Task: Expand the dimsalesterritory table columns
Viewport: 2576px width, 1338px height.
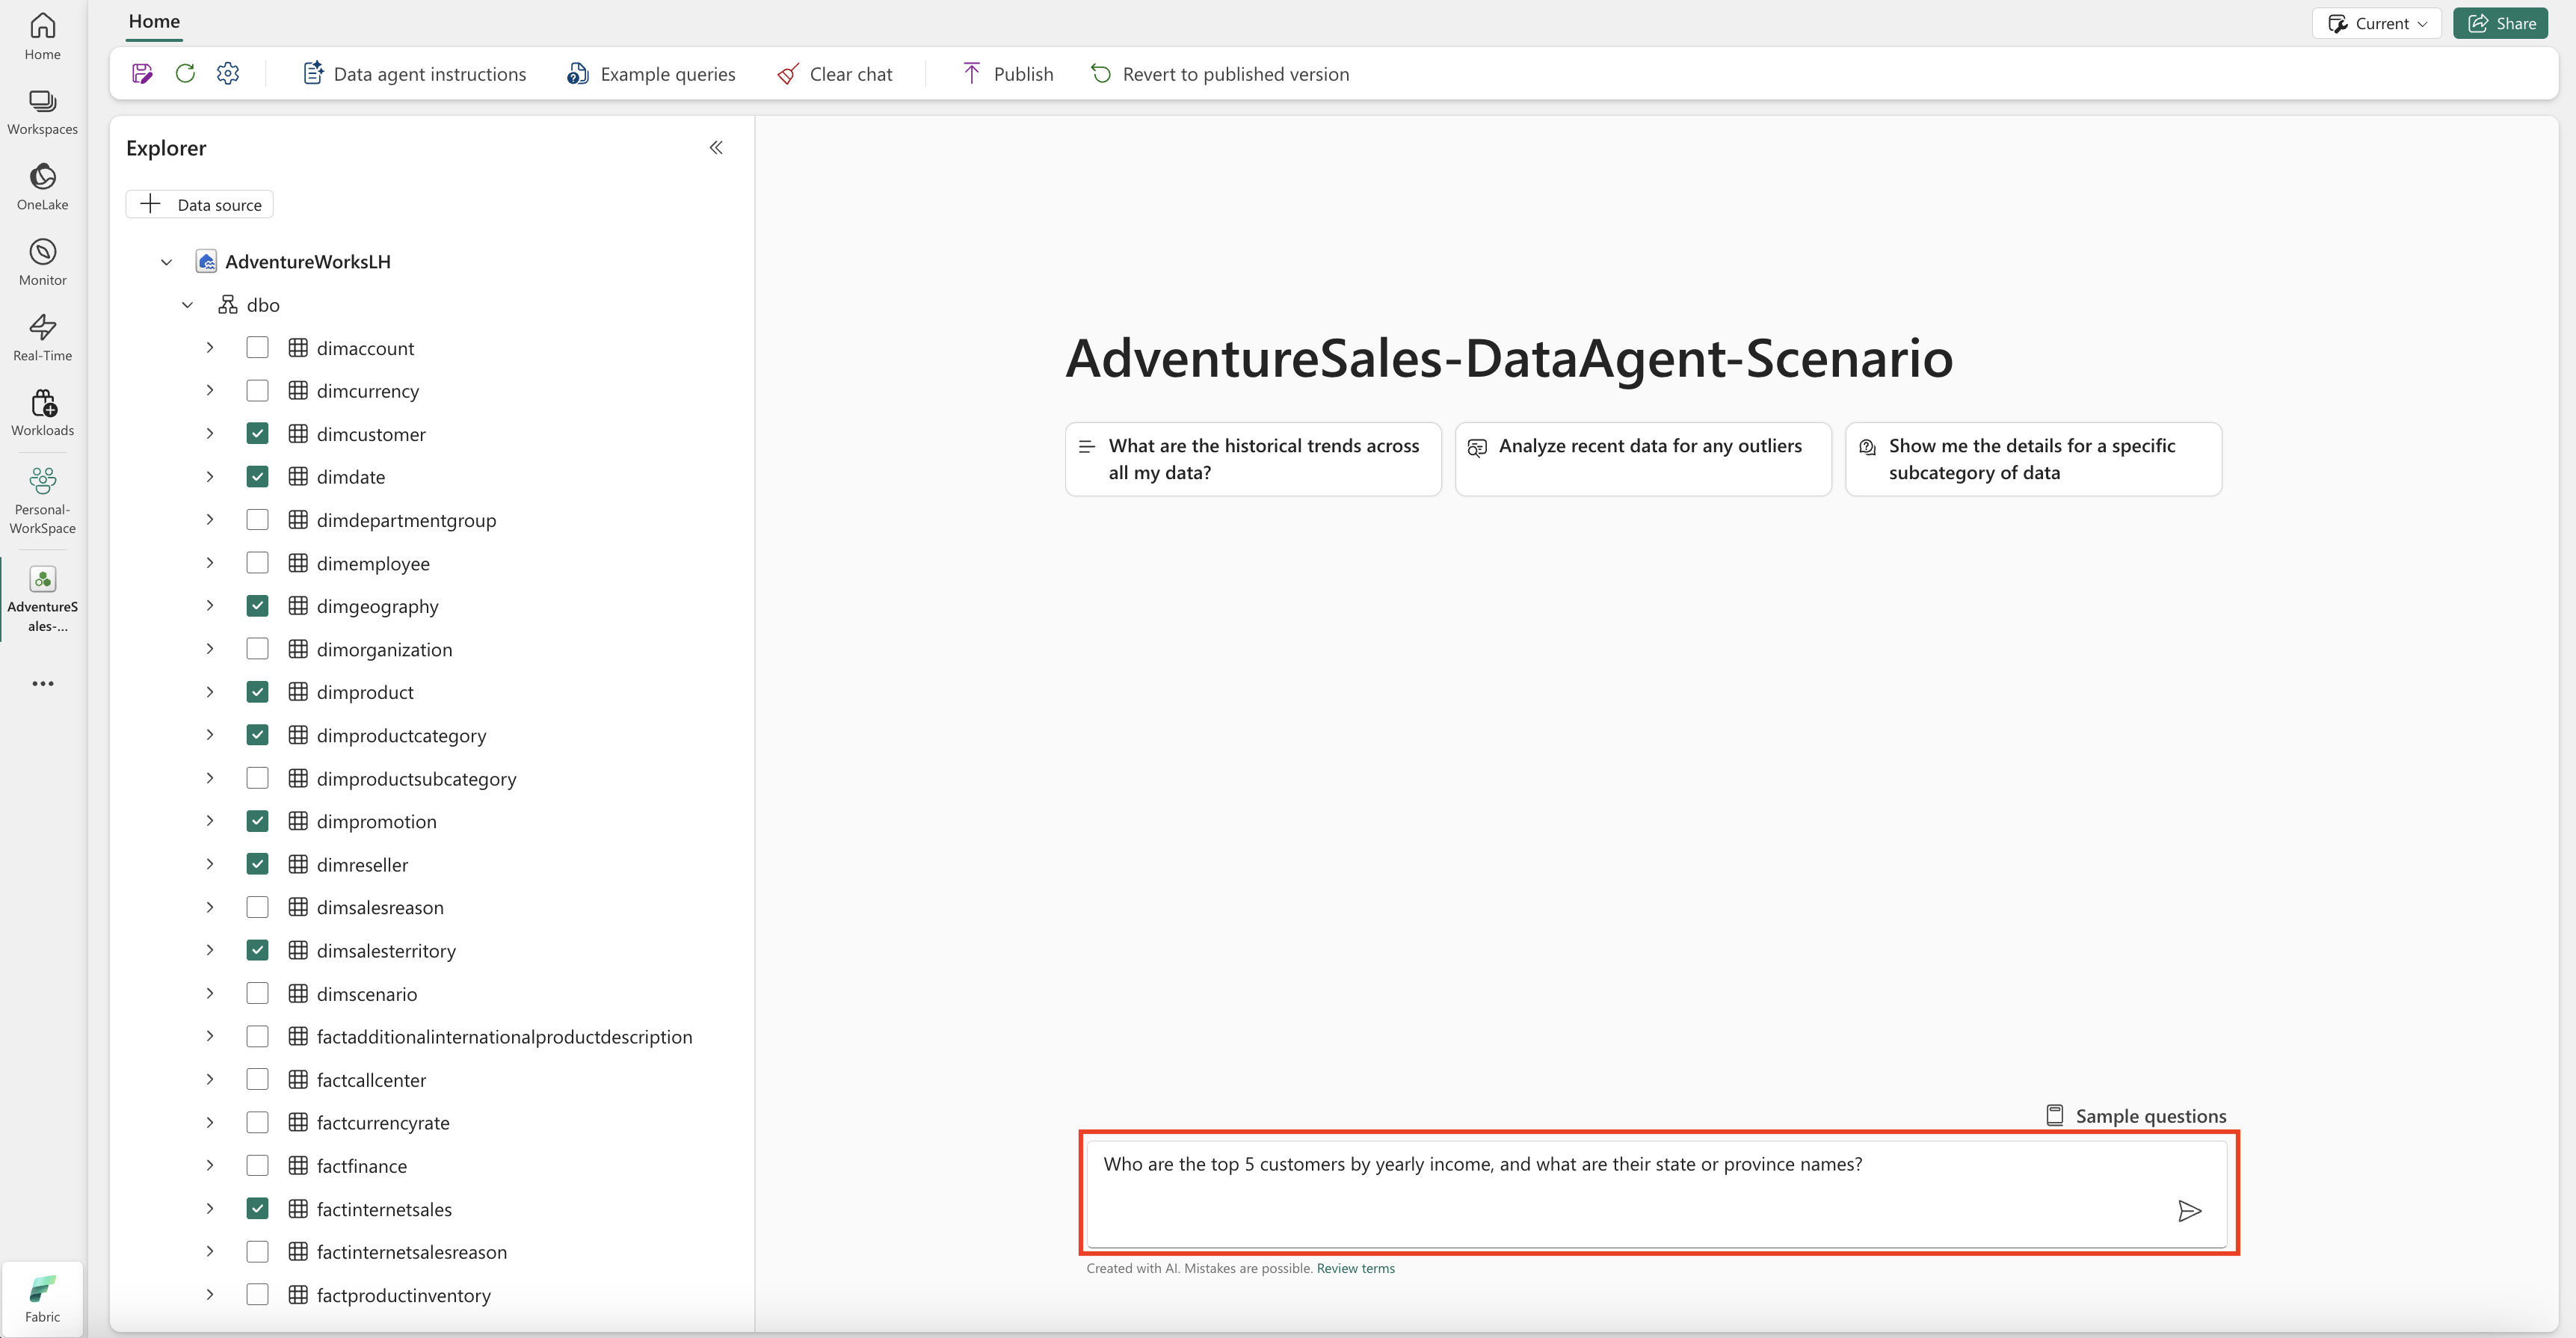Action: coord(209,950)
